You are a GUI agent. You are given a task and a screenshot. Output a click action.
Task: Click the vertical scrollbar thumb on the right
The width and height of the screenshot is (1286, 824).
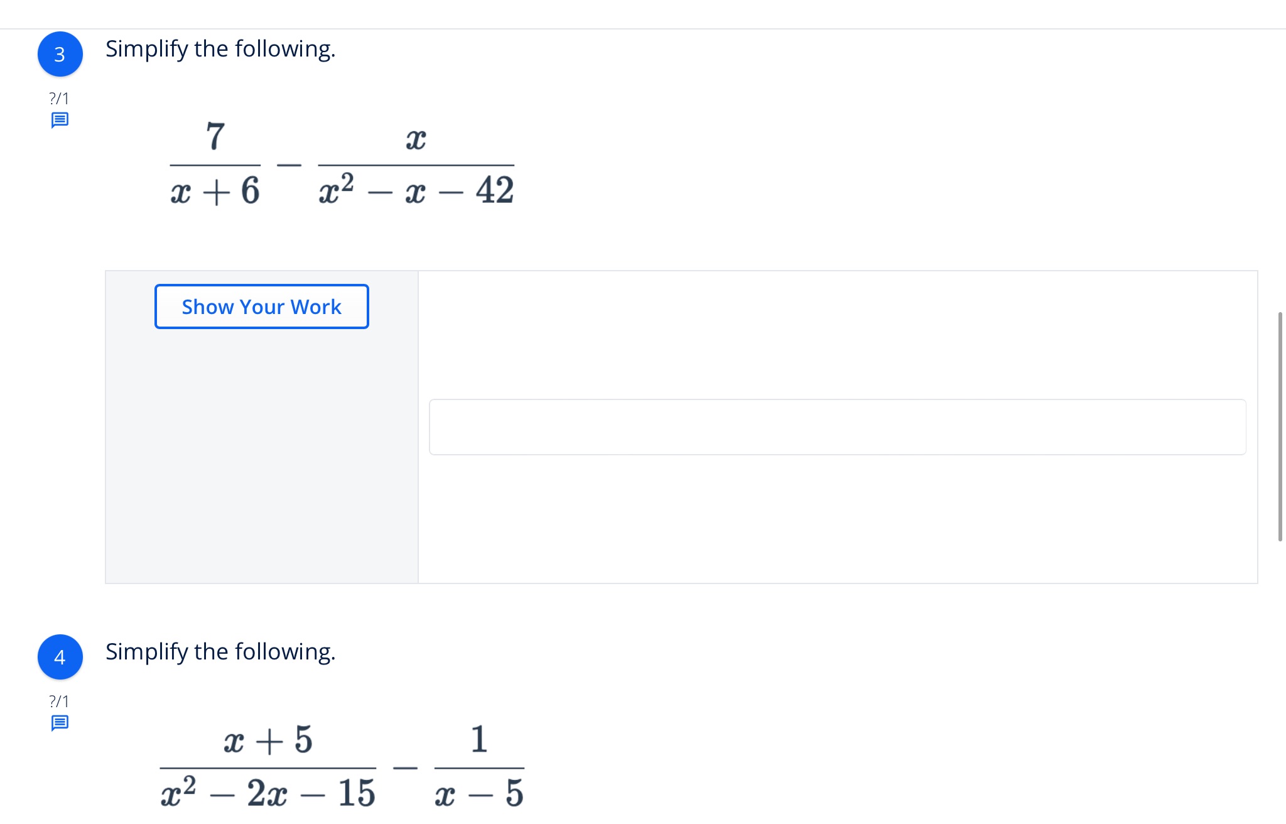1280,426
